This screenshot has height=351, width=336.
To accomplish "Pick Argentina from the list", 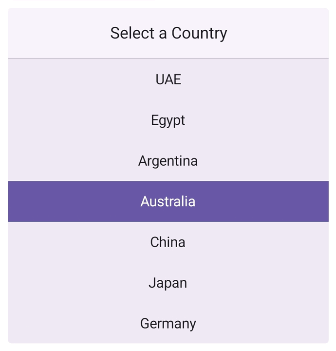I will tap(168, 161).
